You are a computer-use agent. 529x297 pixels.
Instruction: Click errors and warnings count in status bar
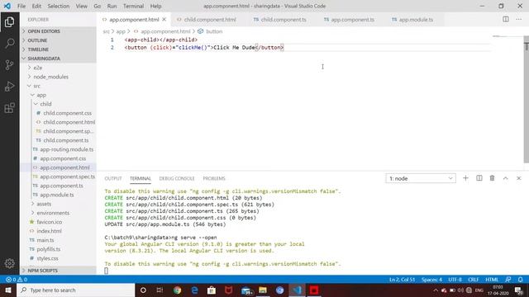[x=17, y=280]
